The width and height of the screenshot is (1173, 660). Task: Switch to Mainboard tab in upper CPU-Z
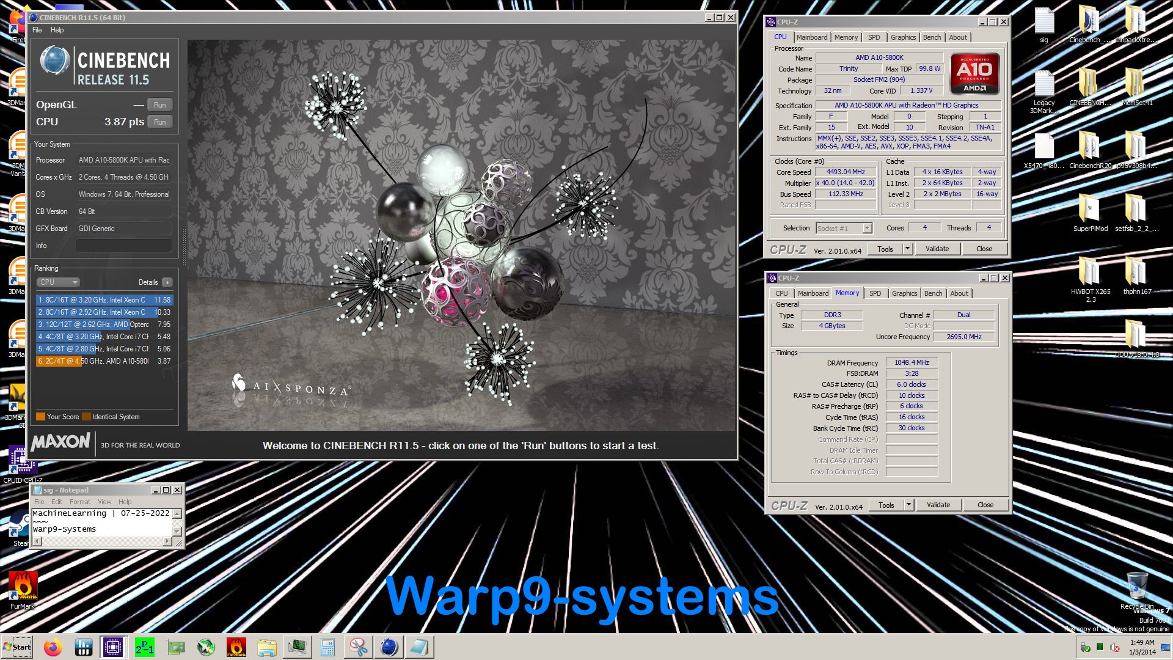pyautogui.click(x=812, y=37)
